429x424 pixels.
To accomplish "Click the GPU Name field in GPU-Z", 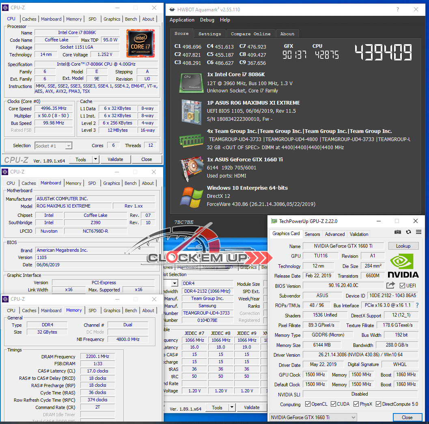I will pos(343,246).
